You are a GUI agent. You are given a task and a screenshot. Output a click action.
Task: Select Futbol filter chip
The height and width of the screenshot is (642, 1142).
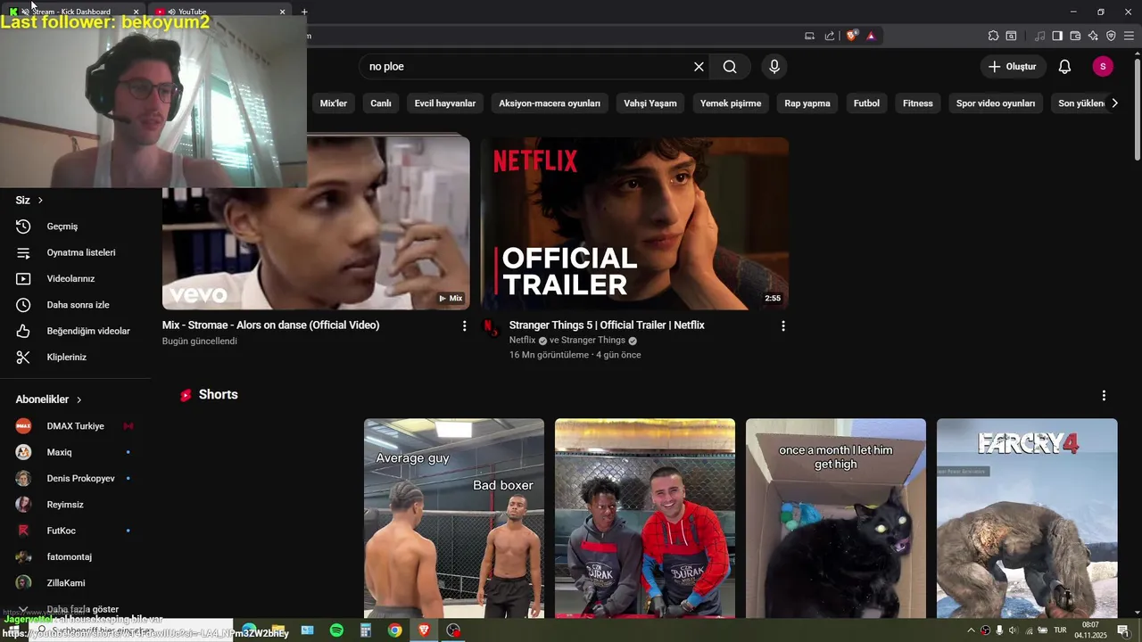click(x=866, y=103)
